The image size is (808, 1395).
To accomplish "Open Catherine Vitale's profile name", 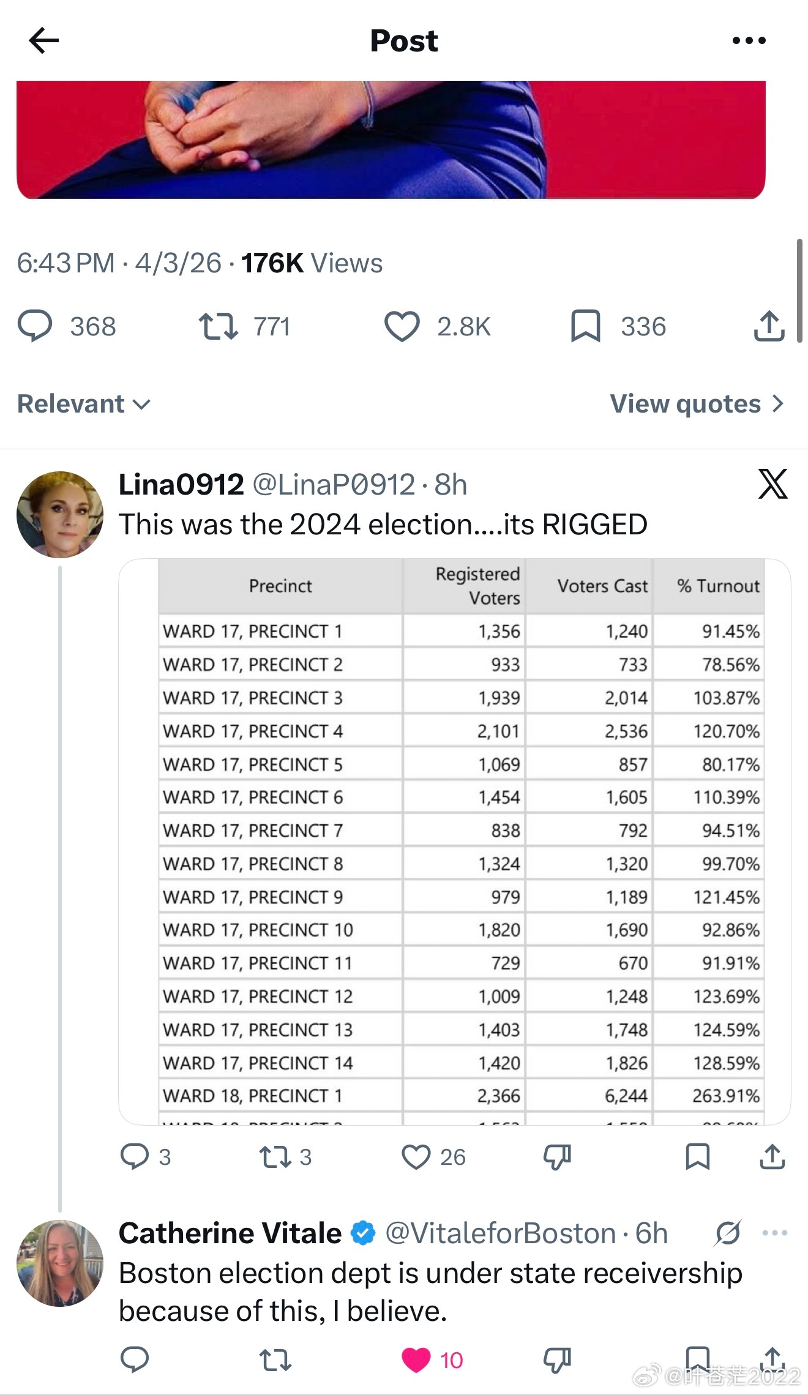I will (x=230, y=1233).
